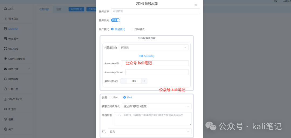Click the 总览 overview icon in sidebar
The height and width of the screenshot is (138, 291).
coord(5,9)
